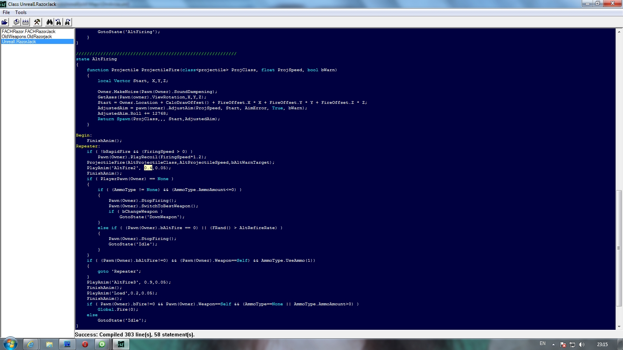Click the Action Center flag icon
623x350 pixels.
coord(563,345)
